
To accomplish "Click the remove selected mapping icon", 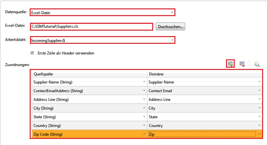I will pyautogui.click(x=242, y=64).
